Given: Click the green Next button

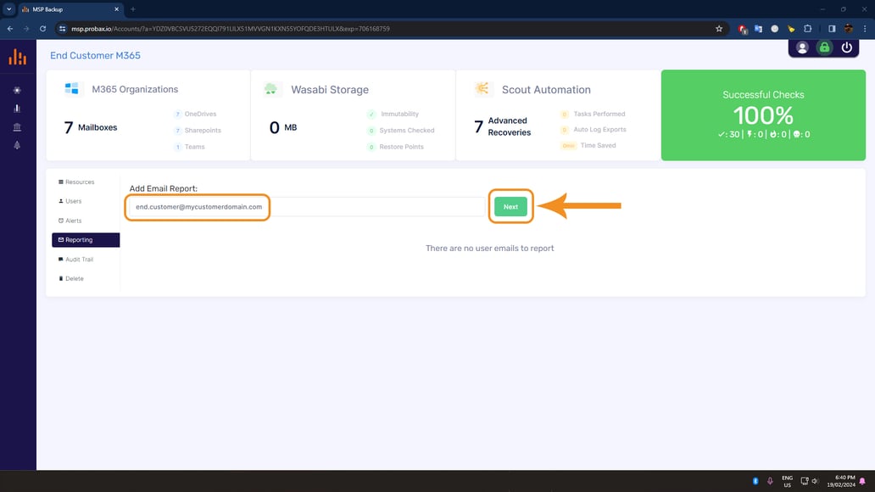Looking at the screenshot, I should [510, 207].
